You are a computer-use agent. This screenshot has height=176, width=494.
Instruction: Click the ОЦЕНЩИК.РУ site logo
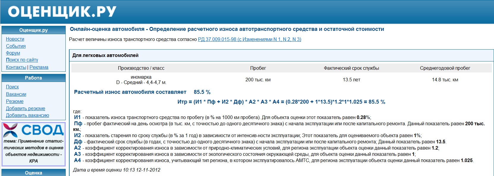point(62,12)
